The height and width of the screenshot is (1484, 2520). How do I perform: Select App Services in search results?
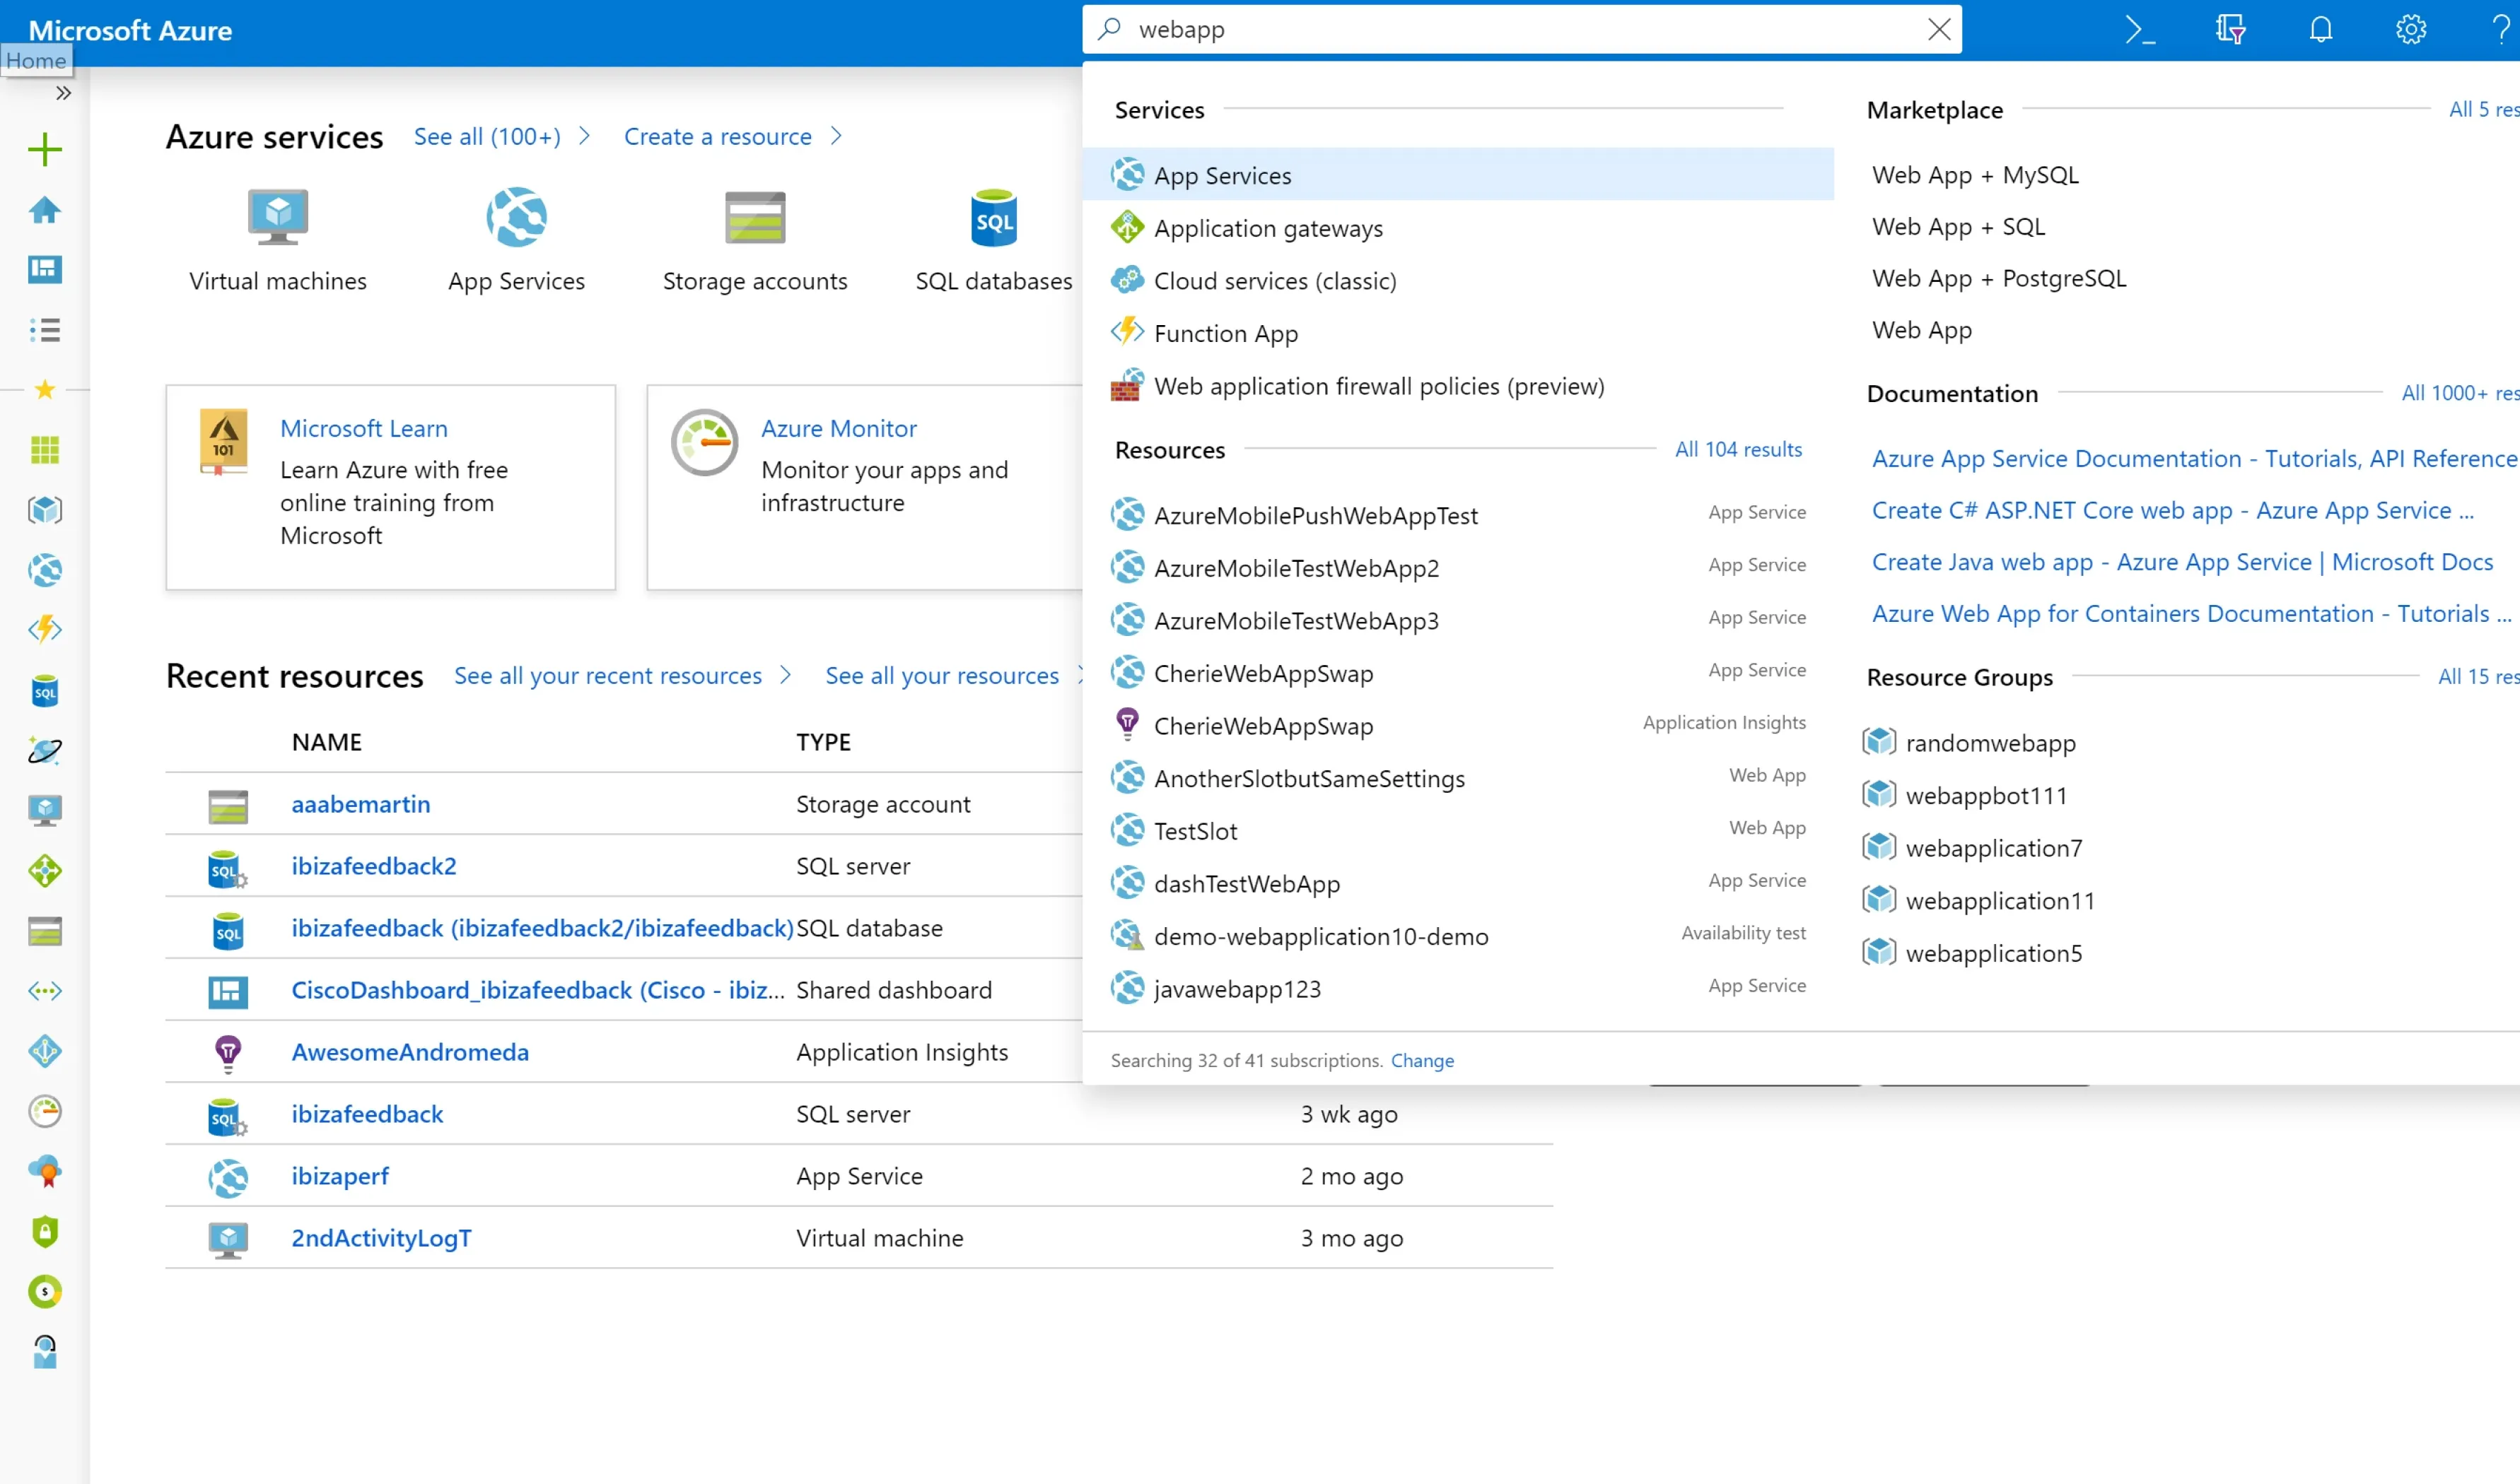click(x=1222, y=176)
